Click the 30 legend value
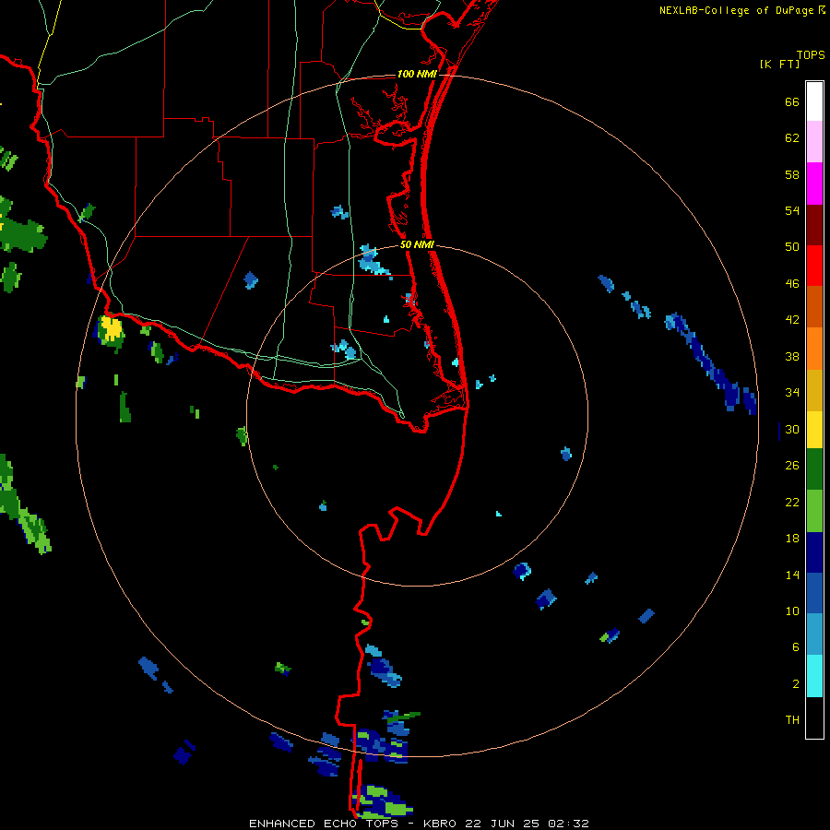This screenshot has height=830, width=830. point(792,429)
